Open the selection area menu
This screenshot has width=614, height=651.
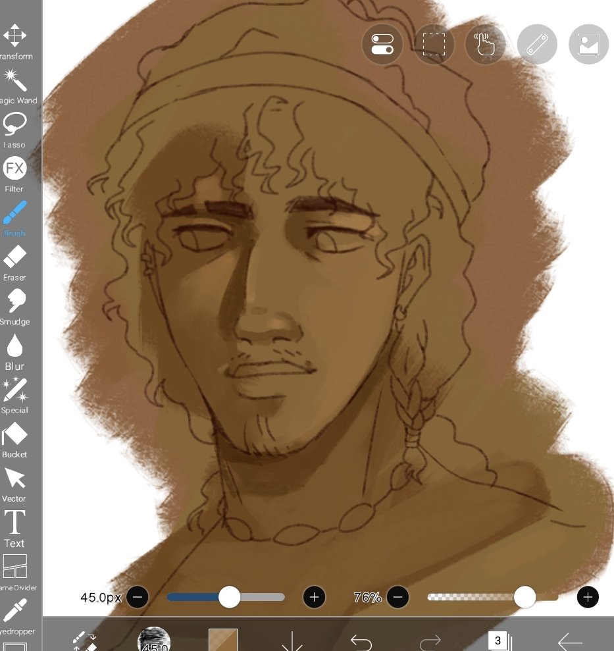434,44
